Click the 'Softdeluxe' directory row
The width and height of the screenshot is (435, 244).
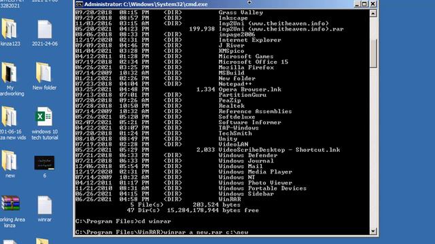tap(165, 117)
